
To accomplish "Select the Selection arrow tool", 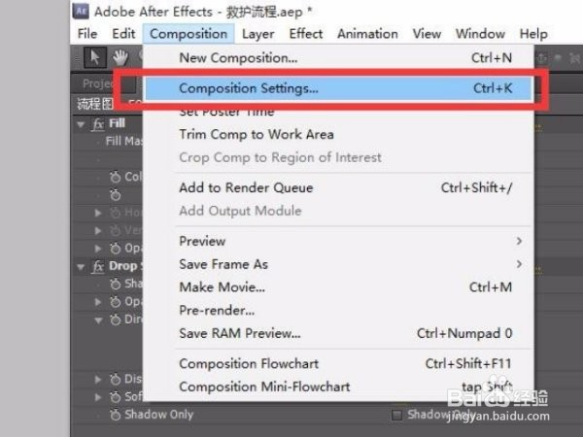I will [x=95, y=57].
